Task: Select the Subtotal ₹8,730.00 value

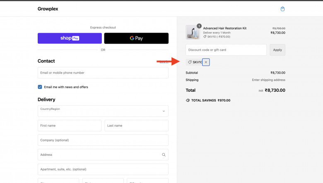Action: (278, 73)
